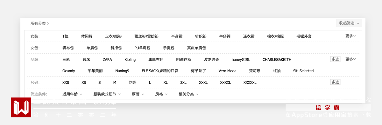Select the 蕾丝衫/雪纺衫 category

(146, 36)
